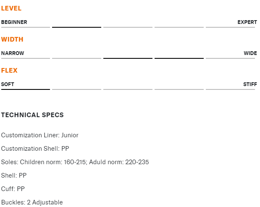The image size is (260, 207).
Task: Select the Level segment under BEGINNER label
Action: 25,27
